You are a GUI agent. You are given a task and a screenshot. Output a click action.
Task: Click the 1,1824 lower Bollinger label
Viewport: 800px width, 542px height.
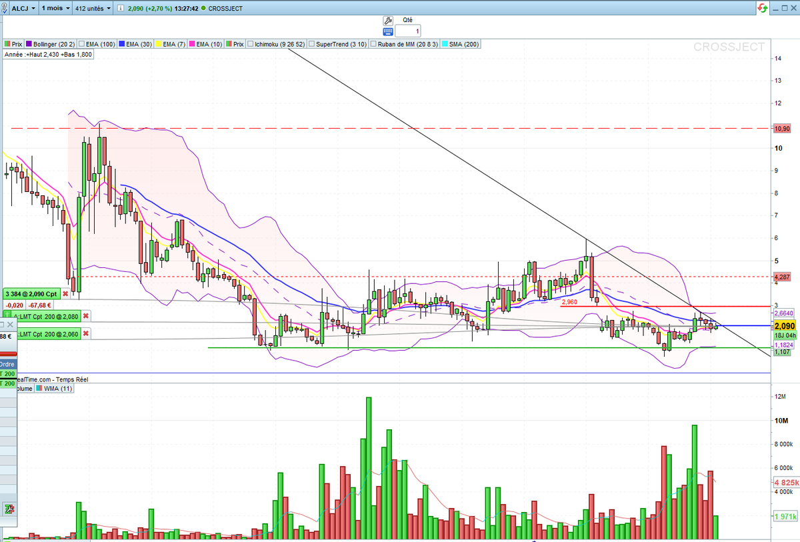[x=784, y=345]
